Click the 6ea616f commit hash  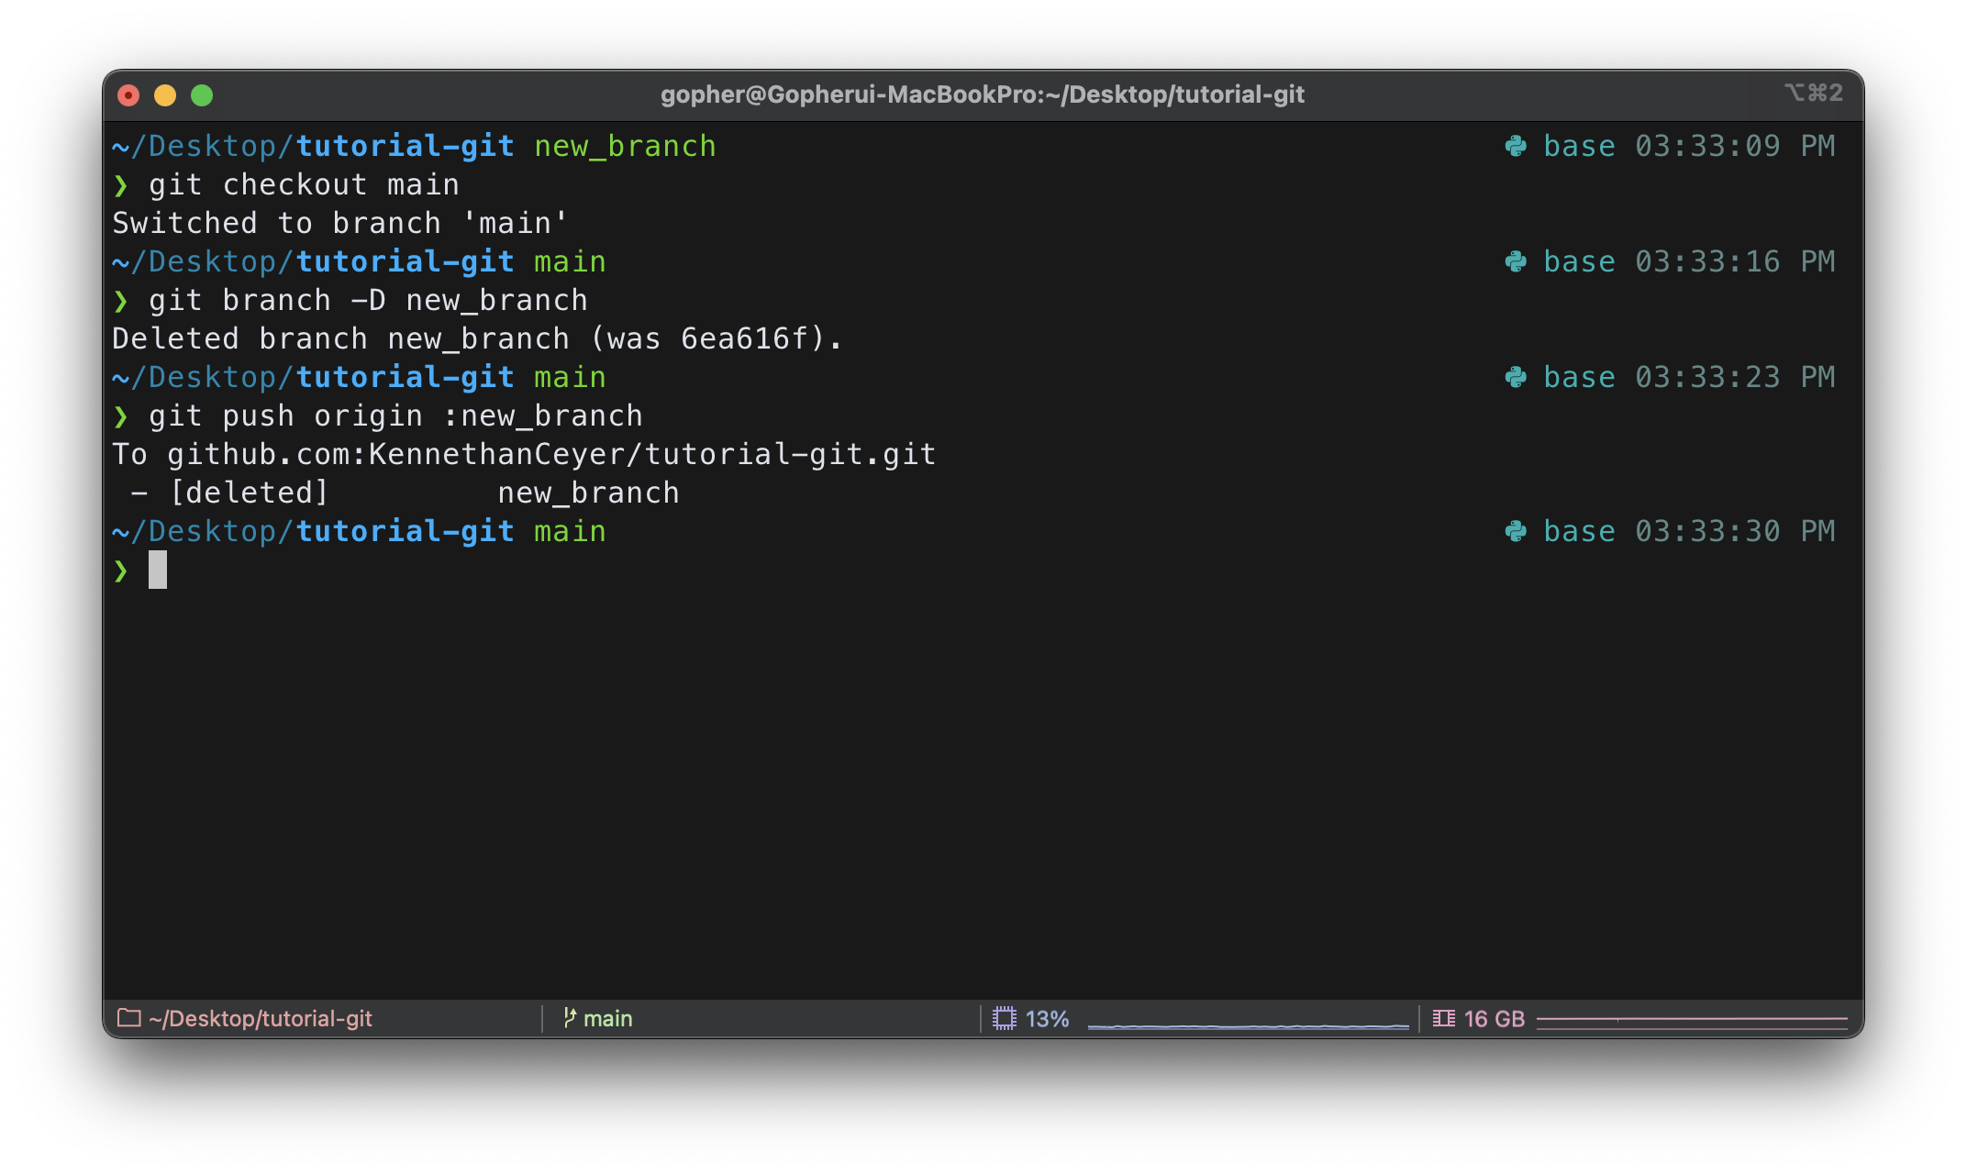pyautogui.click(x=744, y=338)
